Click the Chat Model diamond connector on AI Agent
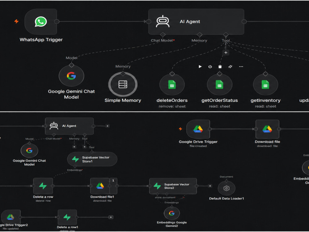Viewport: 309px width, 232px height. click(163, 35)
